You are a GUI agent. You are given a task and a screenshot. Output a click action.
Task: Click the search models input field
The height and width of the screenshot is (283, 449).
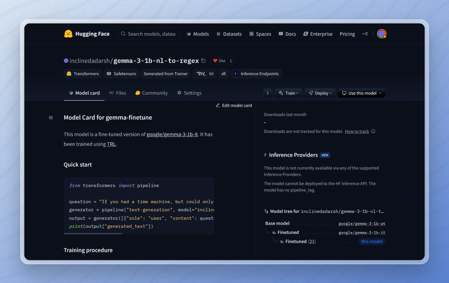148,34
